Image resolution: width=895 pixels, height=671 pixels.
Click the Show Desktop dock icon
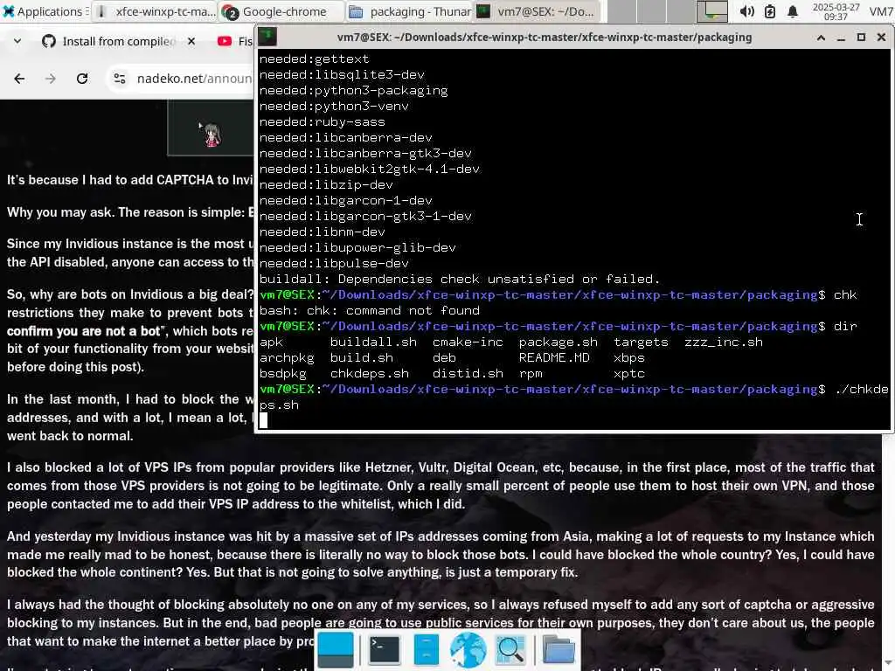pyautogui.click(x=336, y=649)
